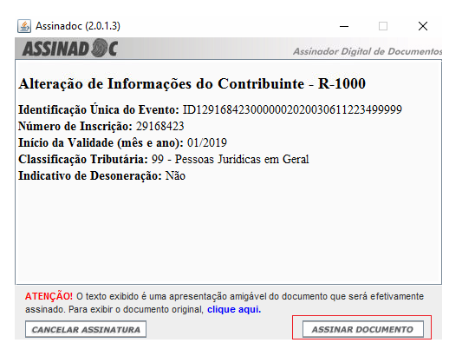Click the 'Indicativo de Desoneração:' label

pyautogui.click(x=90, y=175)
